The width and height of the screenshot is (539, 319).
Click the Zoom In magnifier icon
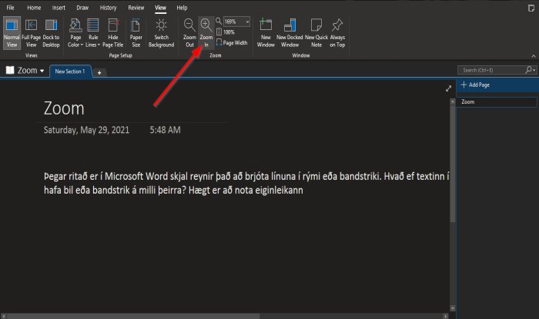[206, 25]
